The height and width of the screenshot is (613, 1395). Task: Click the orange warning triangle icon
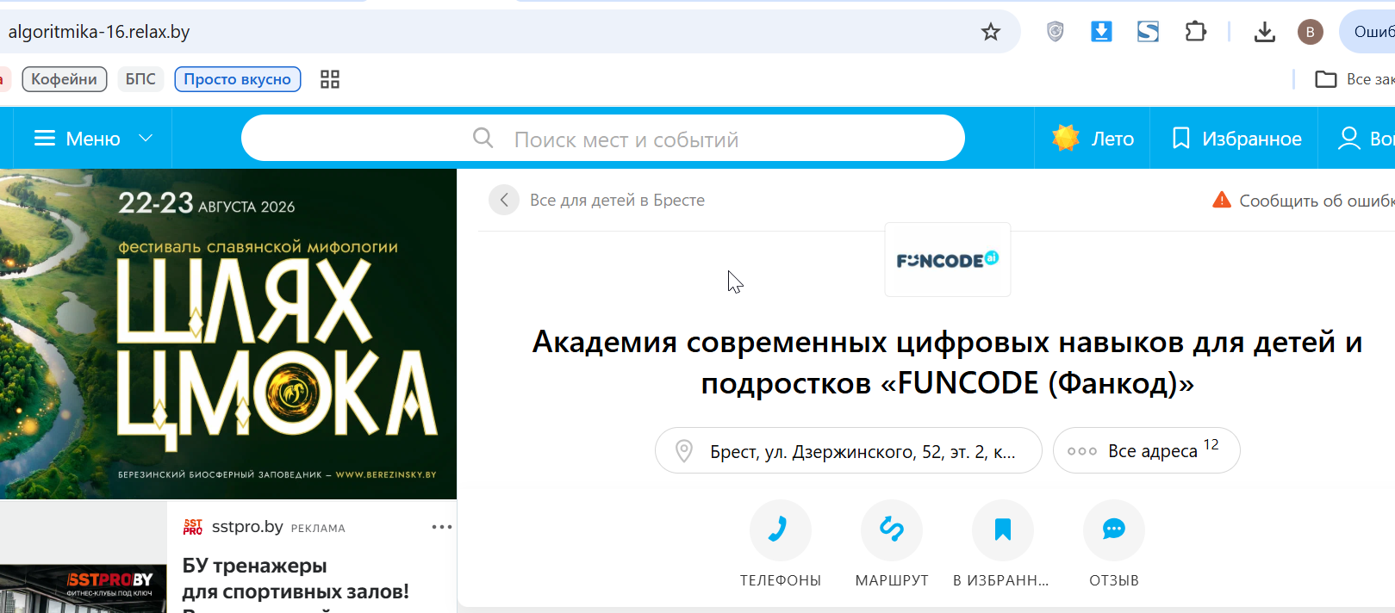pyautogui.click(x=1222, y=200)
